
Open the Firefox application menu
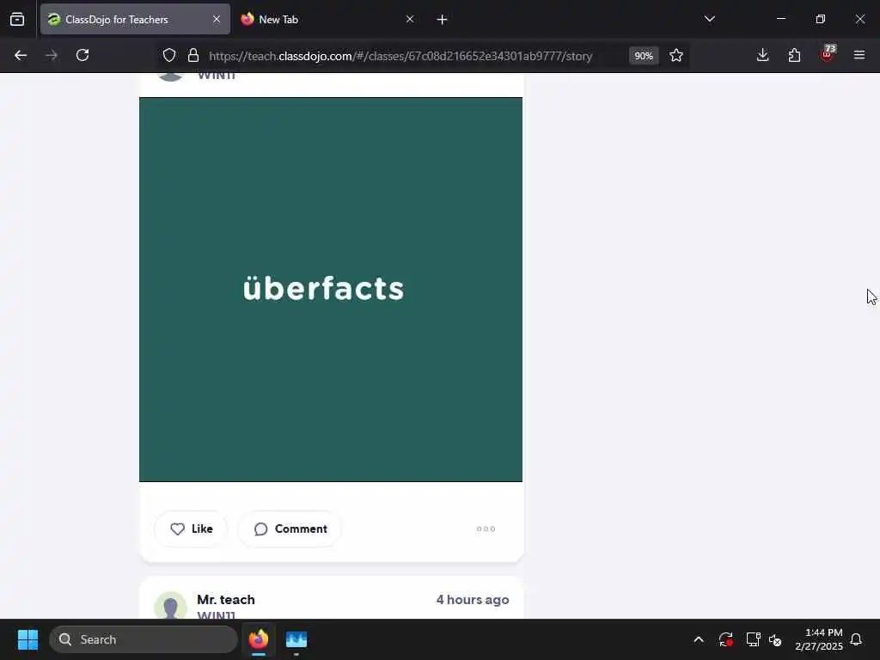859,55
